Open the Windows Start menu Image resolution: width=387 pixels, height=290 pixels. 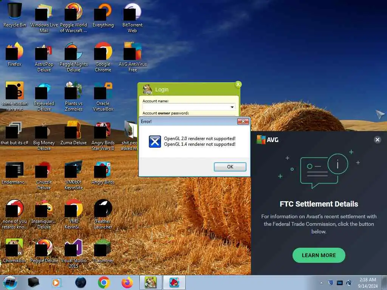coord(10,282)
